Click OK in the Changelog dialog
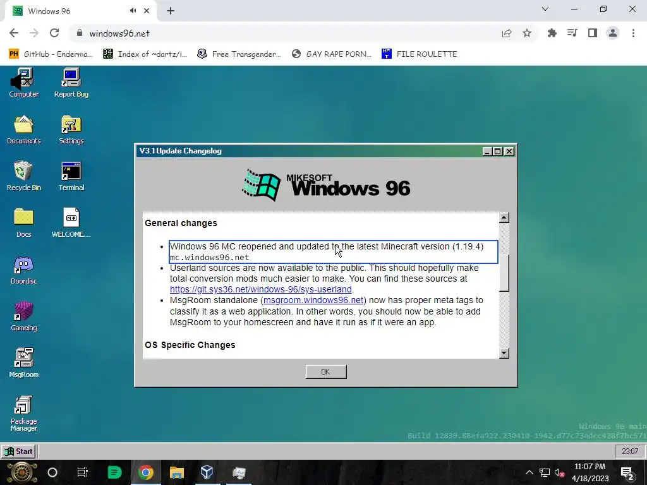Image resolution: width=647 pixels, height=485 pixels. [326, 371]
